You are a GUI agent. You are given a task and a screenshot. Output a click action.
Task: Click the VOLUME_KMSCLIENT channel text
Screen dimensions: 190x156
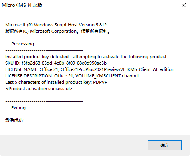pyautogui.click(x=107, y=76)
